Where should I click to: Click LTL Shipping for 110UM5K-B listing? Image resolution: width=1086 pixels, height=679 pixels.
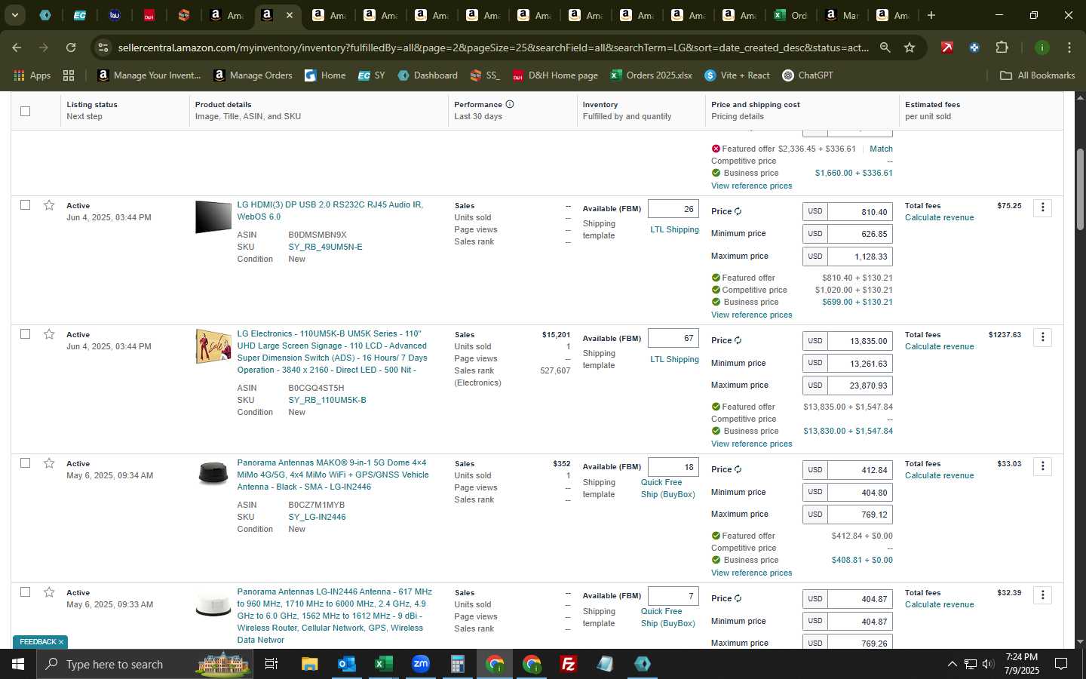[674, 359]
